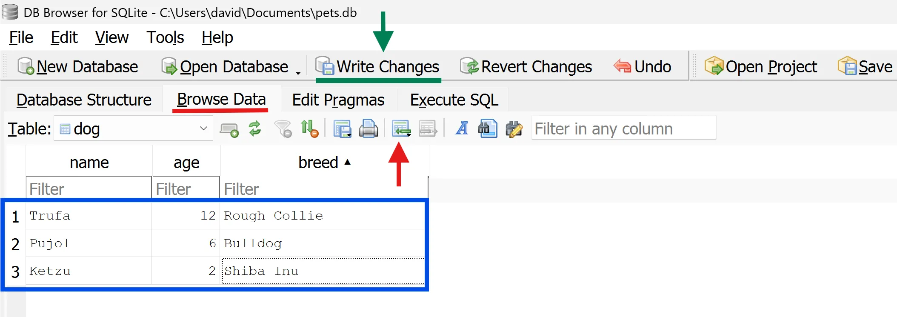Click the font format icon
Viewport: 897px width, 317px height.
click(x=462, y=129)
